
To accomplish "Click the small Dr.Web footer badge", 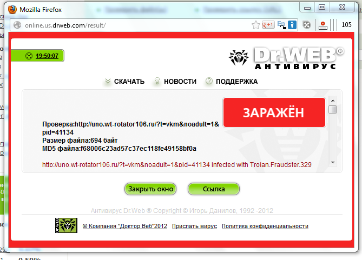I will pyautogui.click(x=65, y=226).
